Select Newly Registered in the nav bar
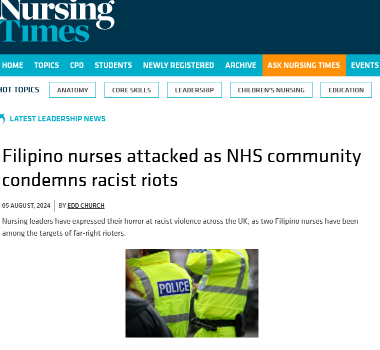Screen dimensions: 380x350 178,65
